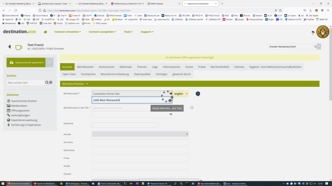Open the Trello bookmark in the bookmarks bar
This screenshot has width=332, height=186.
click(128, 16)
